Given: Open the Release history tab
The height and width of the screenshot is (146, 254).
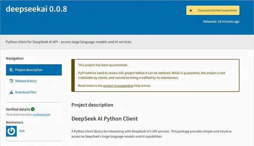Looking at the screenshot, I should click(x=26, y=81).
